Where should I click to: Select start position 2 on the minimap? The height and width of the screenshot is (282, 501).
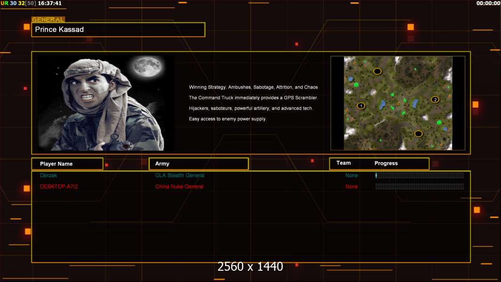click(x=435, y=99)
